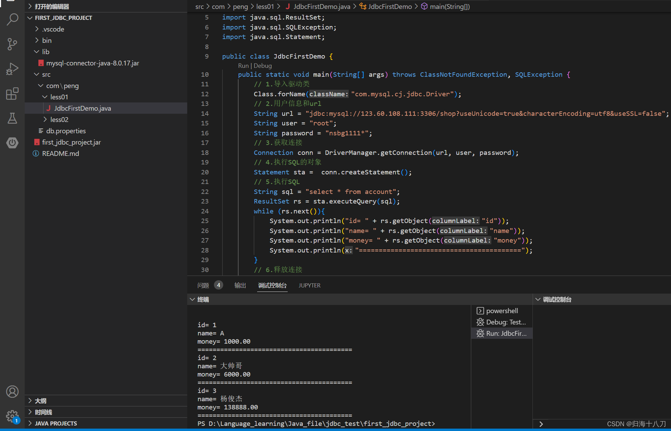
Task: Click "money= 138888.00" in terminal output
Action: point(228,407)
